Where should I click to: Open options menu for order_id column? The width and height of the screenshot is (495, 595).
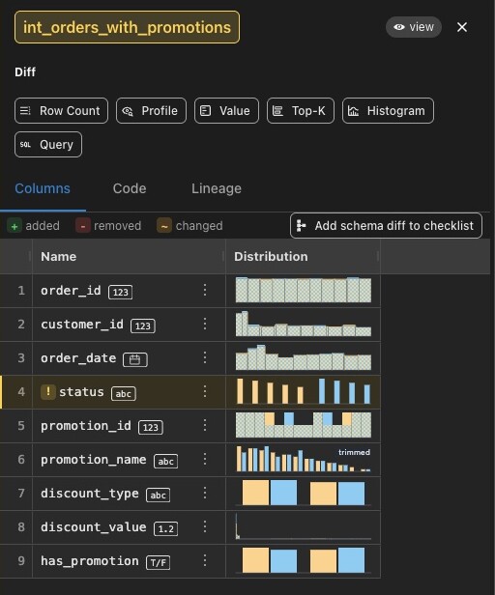pos(205,291)
